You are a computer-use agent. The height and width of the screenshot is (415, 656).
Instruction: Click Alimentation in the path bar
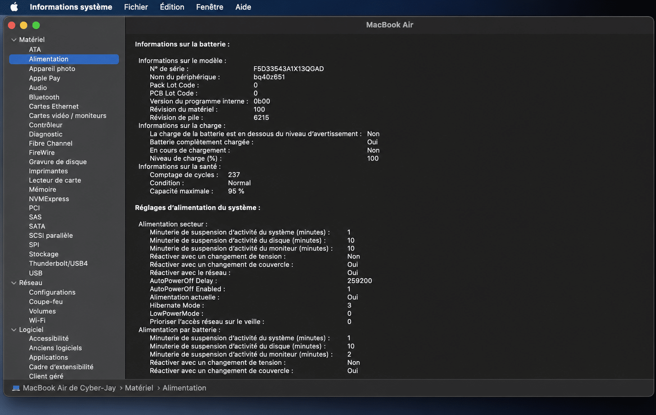click(184, 388)
